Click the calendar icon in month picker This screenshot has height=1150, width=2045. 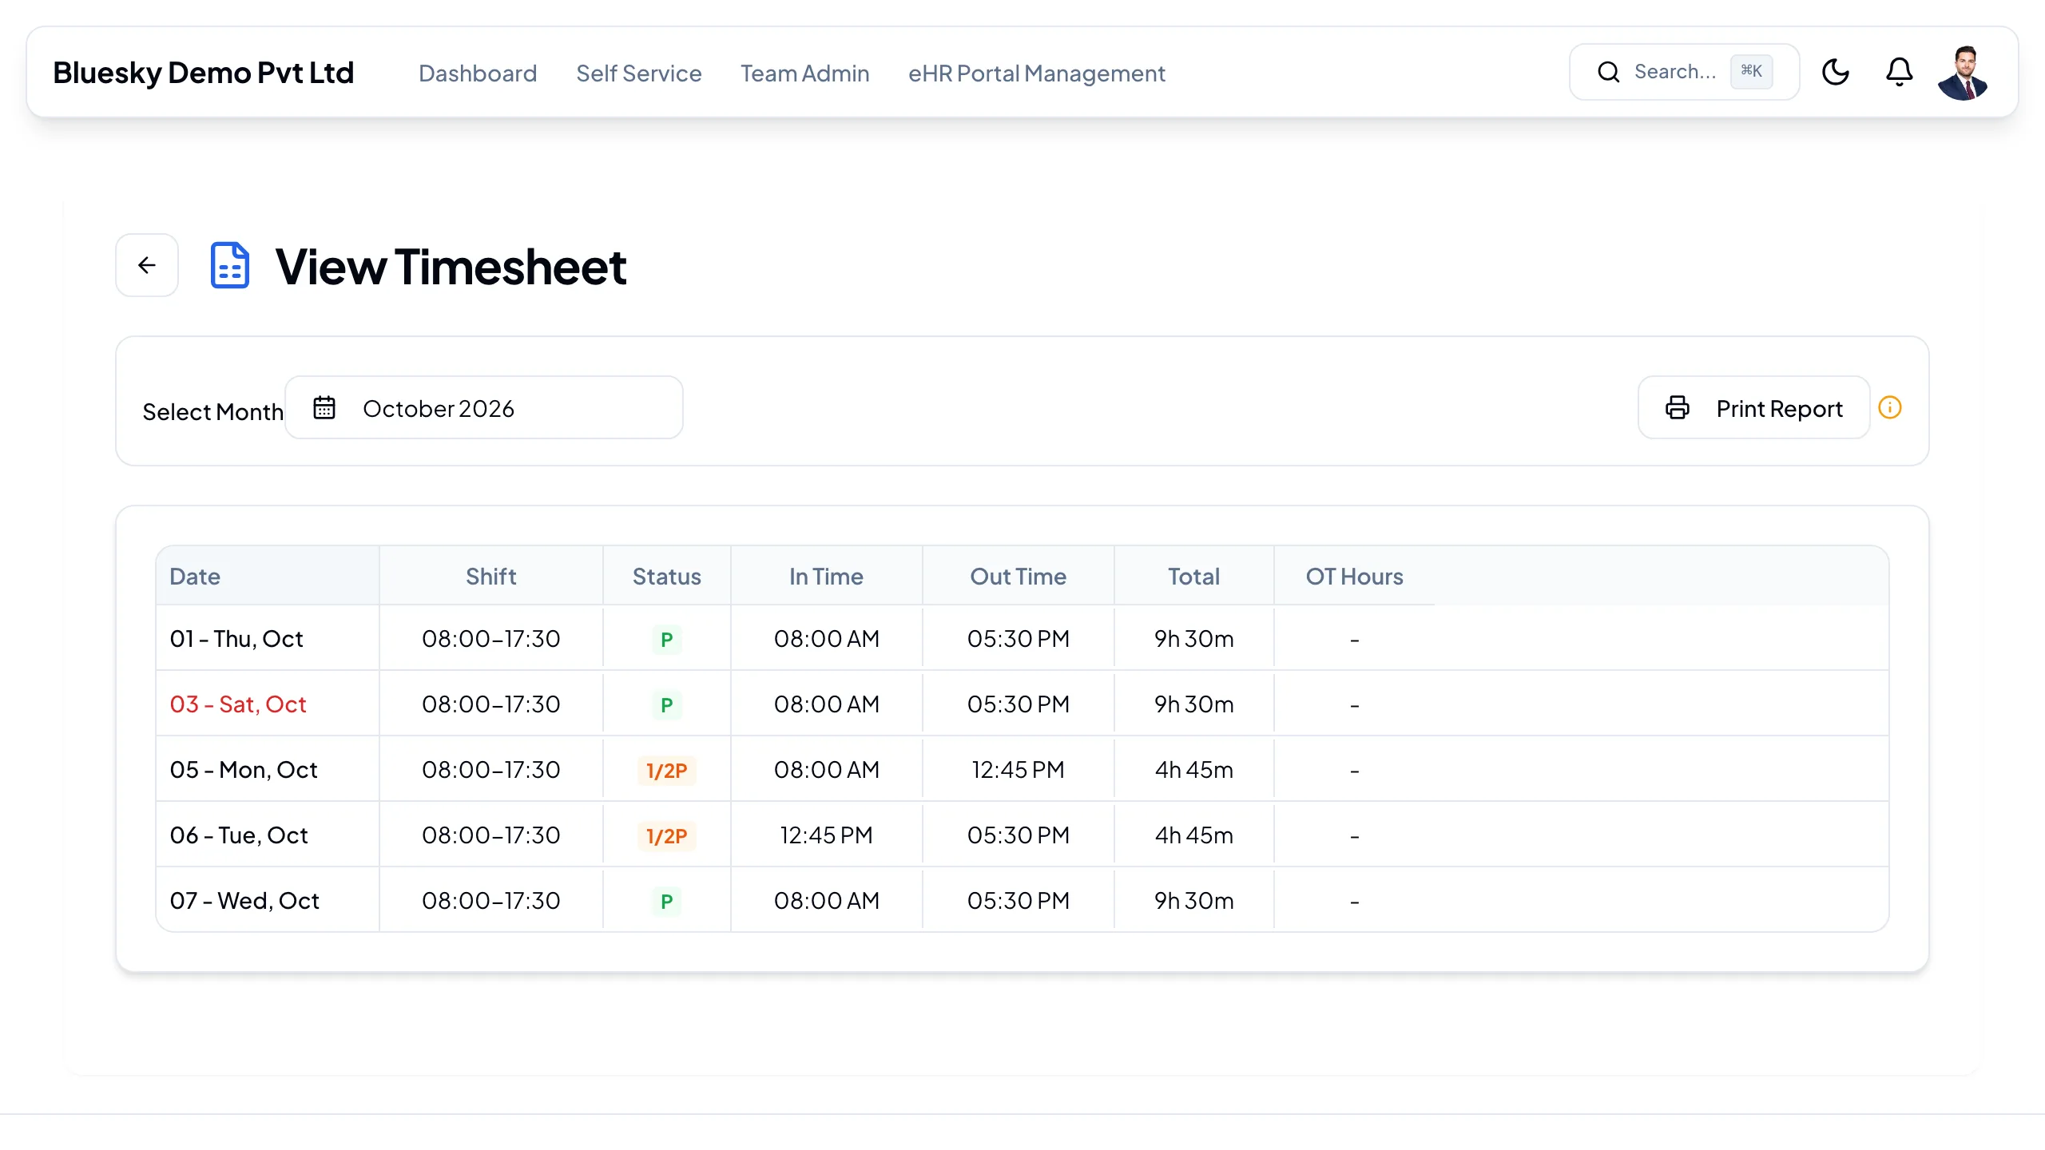tap(324, 407)
